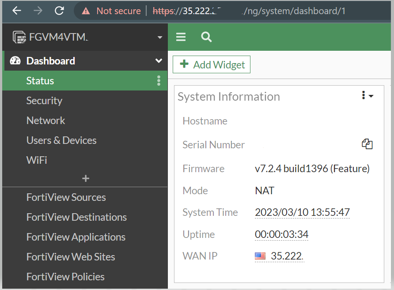Open FortiView Applications in the sidebar
This screenshot has height=290, width=394.
[x=76, y=237]
